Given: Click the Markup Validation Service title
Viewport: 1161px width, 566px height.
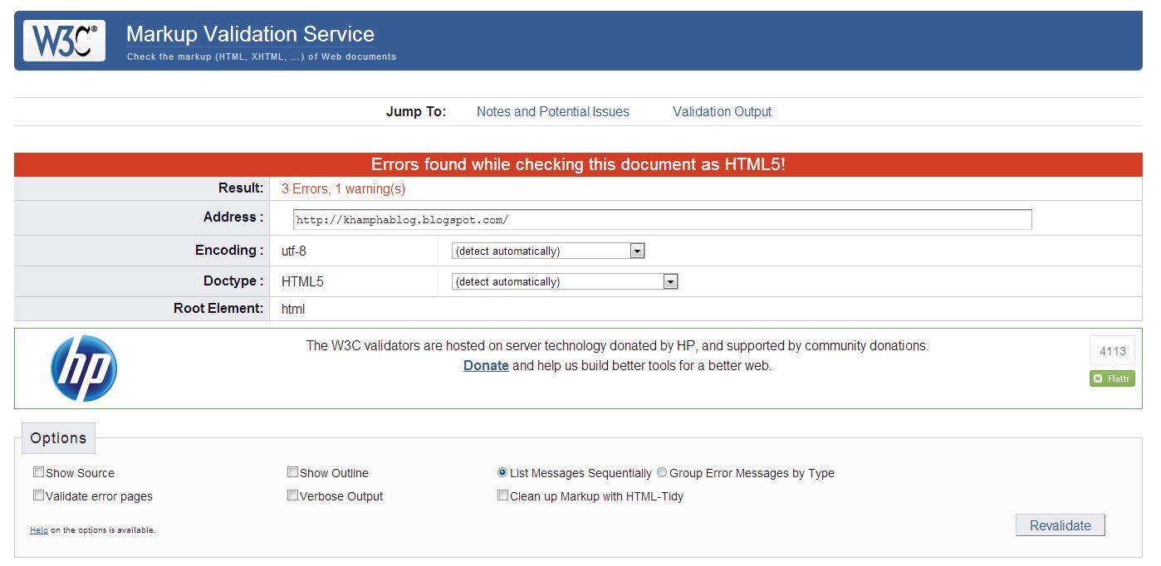Looking at the screenshot, I should click(250, 34).
